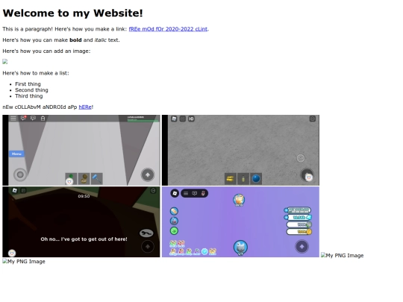Click the 'Oh no... I've got to get out' subtitle
This screenshot has width=403, height=302.
pos(84,239)
